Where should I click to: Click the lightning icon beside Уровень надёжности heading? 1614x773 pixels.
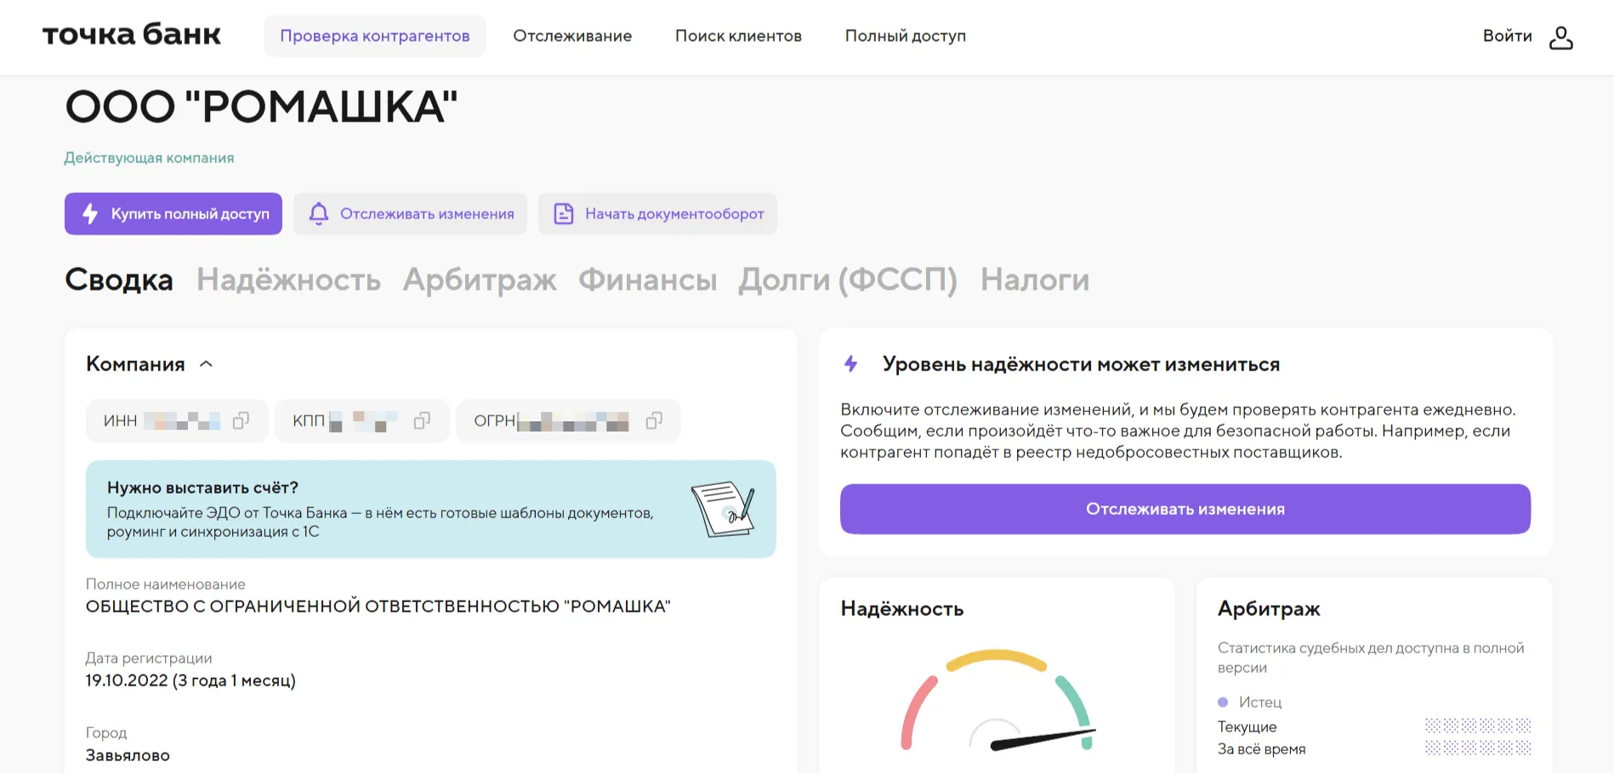(850, 364)
